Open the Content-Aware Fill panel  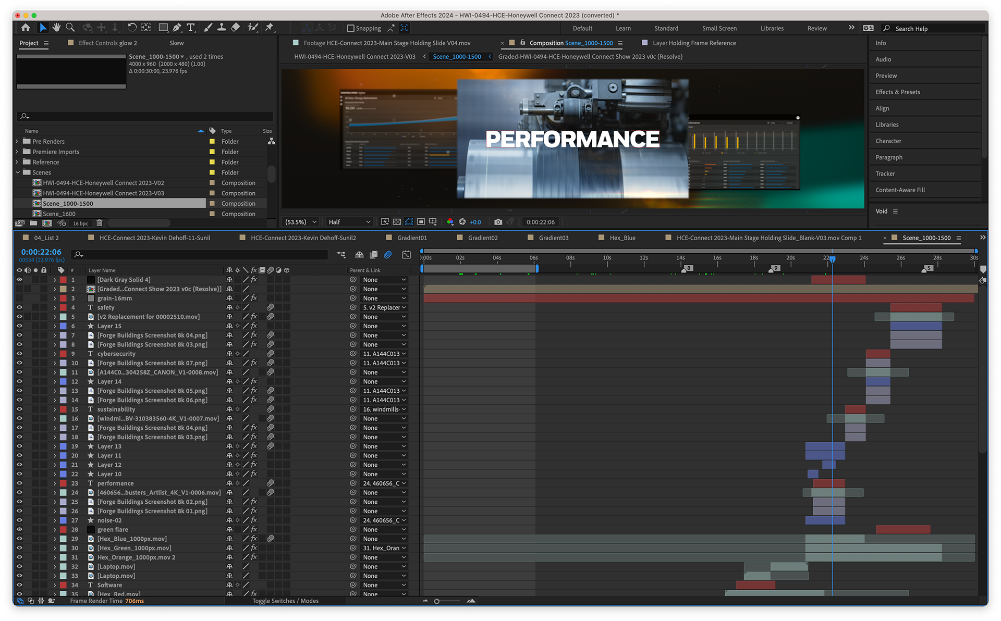pos(900,190)
